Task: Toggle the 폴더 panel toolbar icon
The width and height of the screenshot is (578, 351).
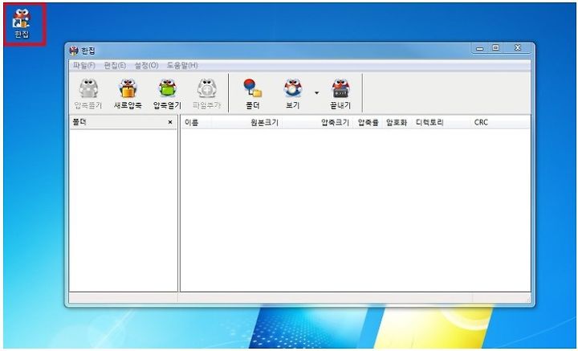Action: tap(253, 94)
